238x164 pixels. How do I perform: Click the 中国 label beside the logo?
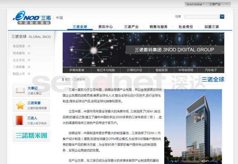pyautogui.click(x=59, y=18)
